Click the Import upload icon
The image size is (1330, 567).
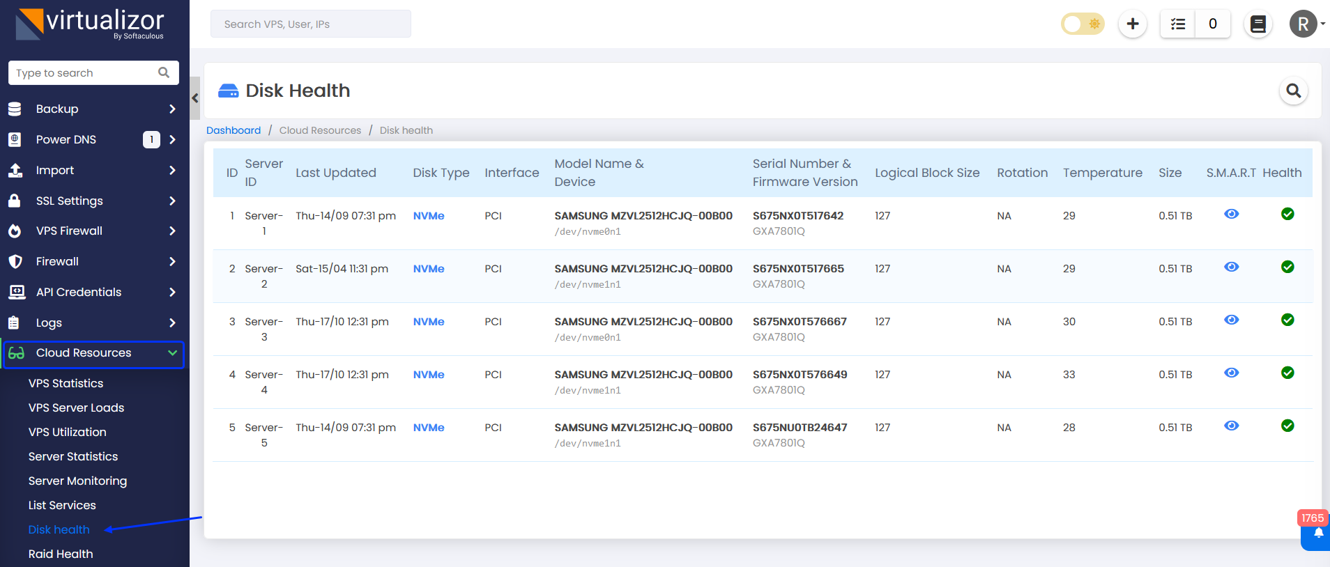pos(15,170)
